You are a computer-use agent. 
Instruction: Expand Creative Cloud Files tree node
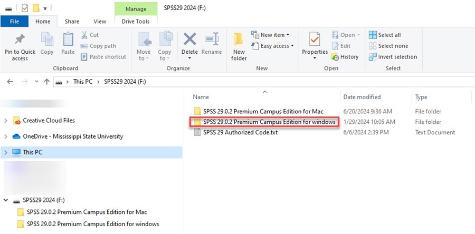tap(6, 121)
